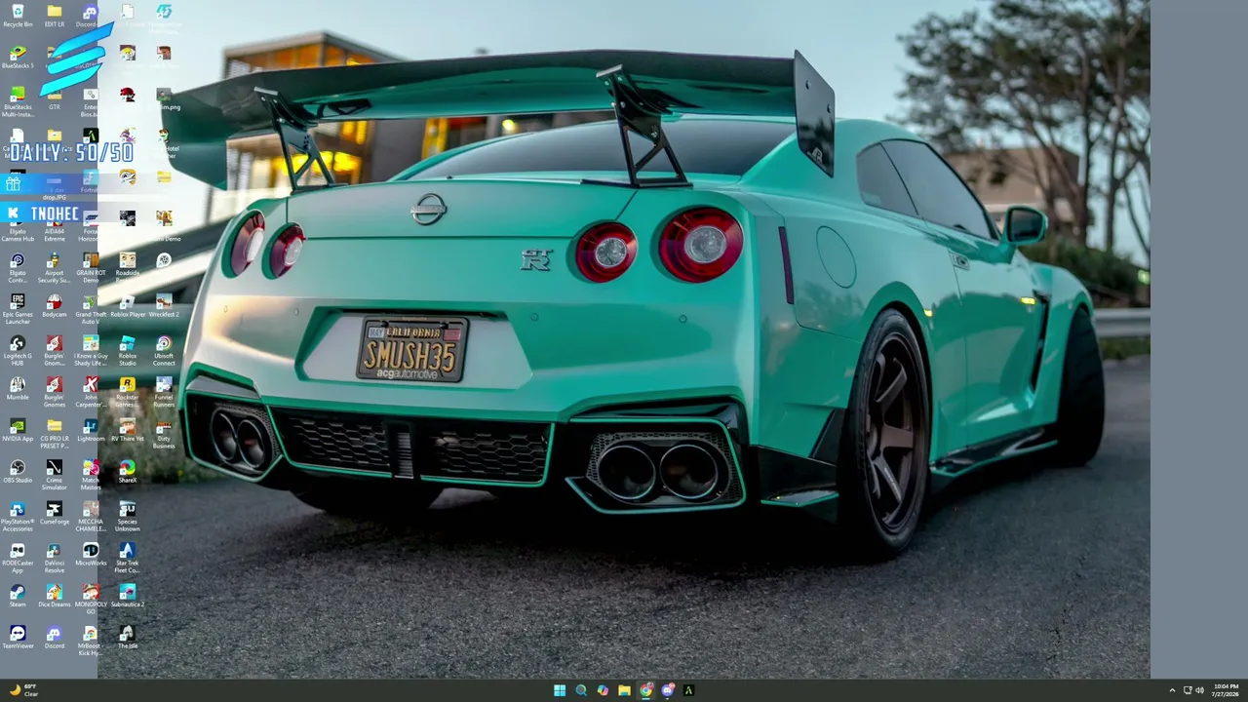Open the OBS Studio desktop shortcut
The image size is (1248, 702).
coord(18,472)
